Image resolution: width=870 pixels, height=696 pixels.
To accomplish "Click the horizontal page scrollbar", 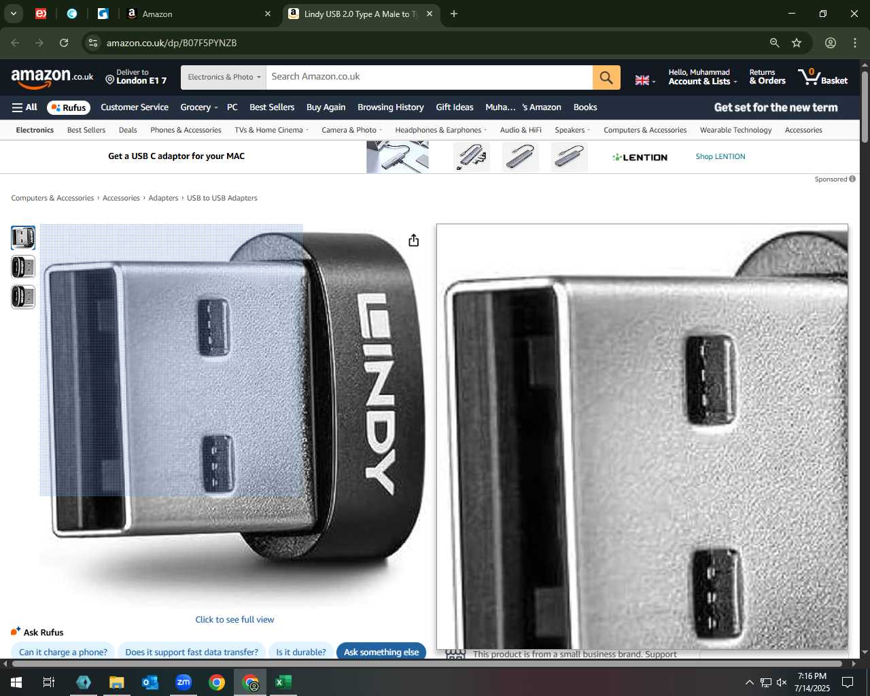I will [x=427, y=663].
